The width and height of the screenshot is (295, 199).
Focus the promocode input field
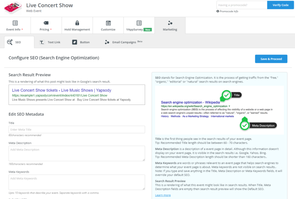(x=242, y=5)
